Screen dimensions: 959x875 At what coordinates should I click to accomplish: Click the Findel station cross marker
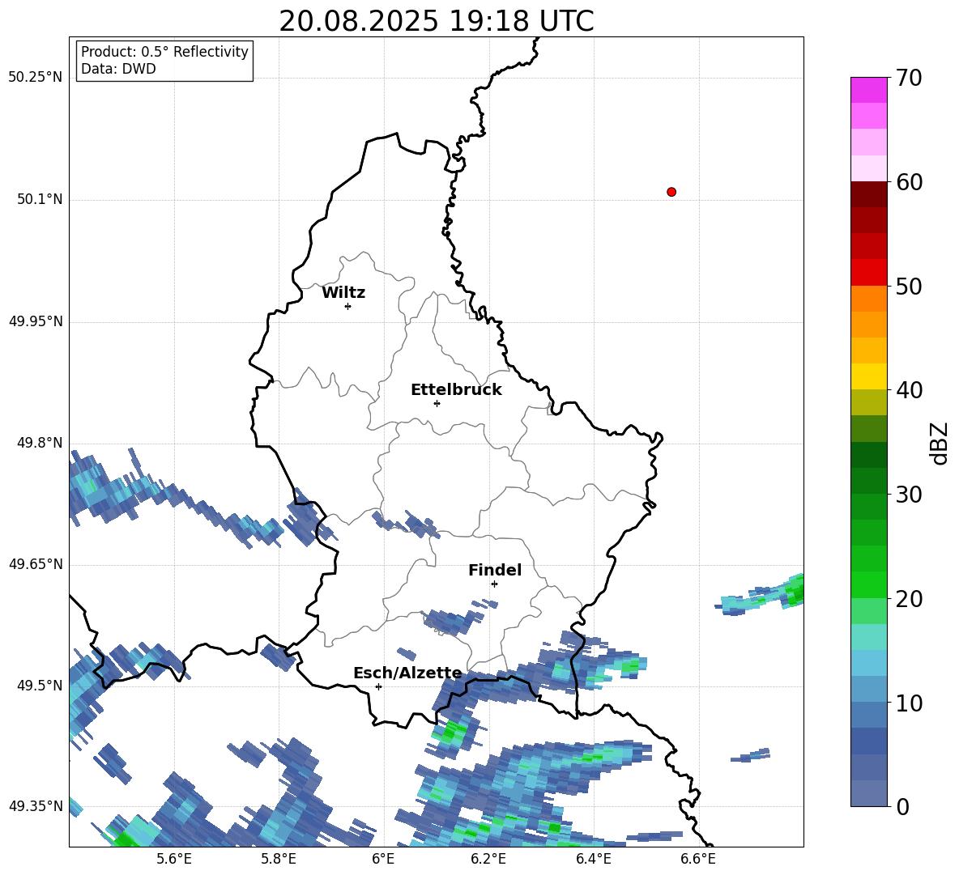pos(494,584)
